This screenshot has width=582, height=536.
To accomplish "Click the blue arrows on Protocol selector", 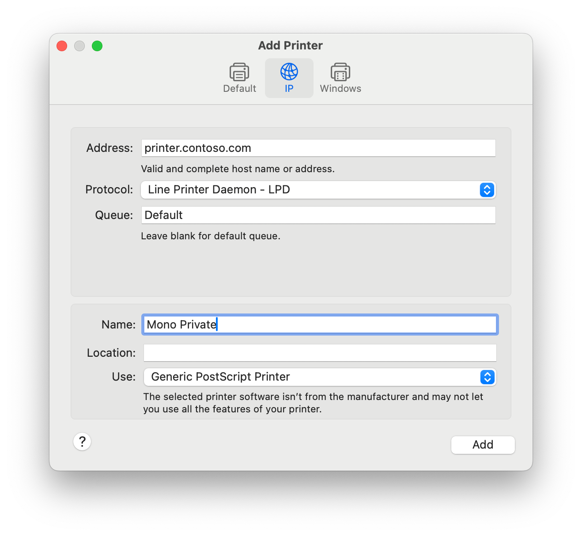I will point(487,190).
